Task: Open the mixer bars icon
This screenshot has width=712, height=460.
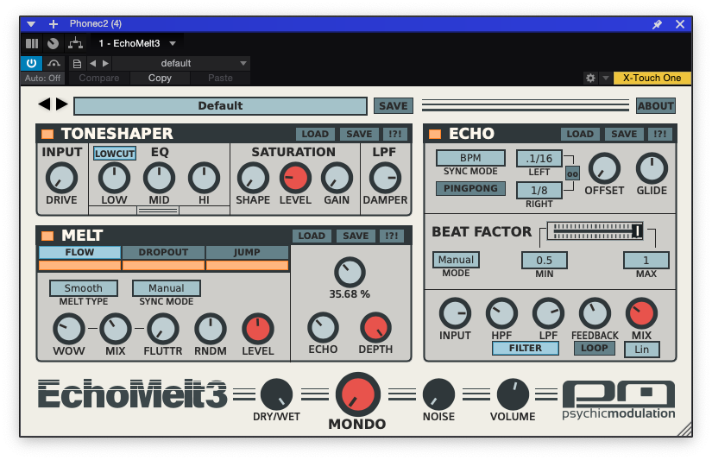Action: pyautogui.click(x=32, y=44)
